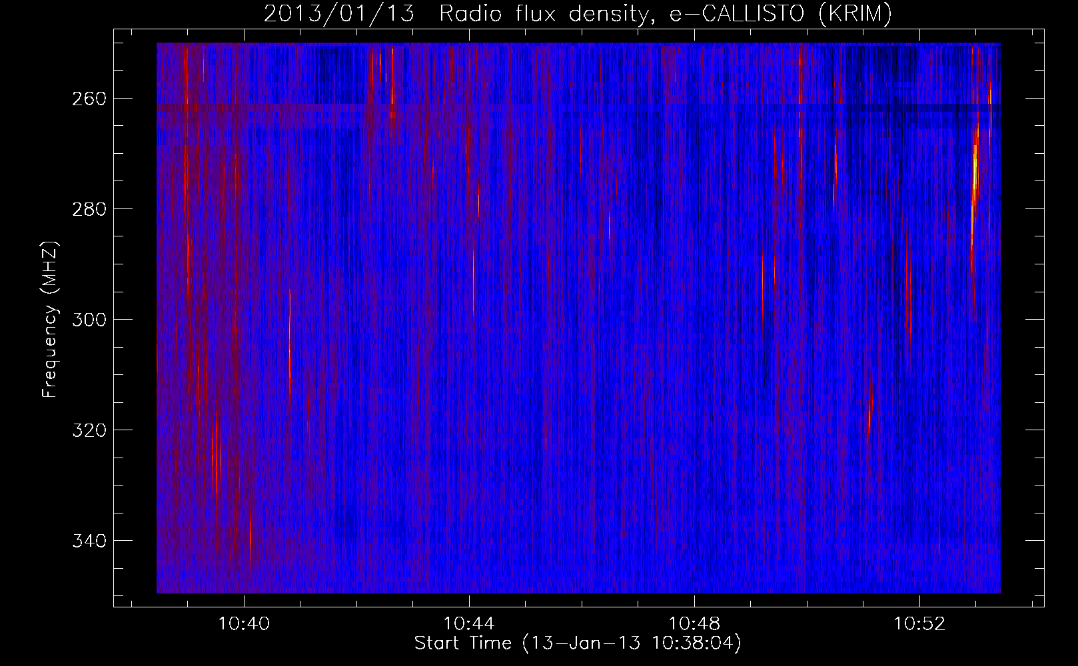Click the 10:52 time tick label

[919, 624]
